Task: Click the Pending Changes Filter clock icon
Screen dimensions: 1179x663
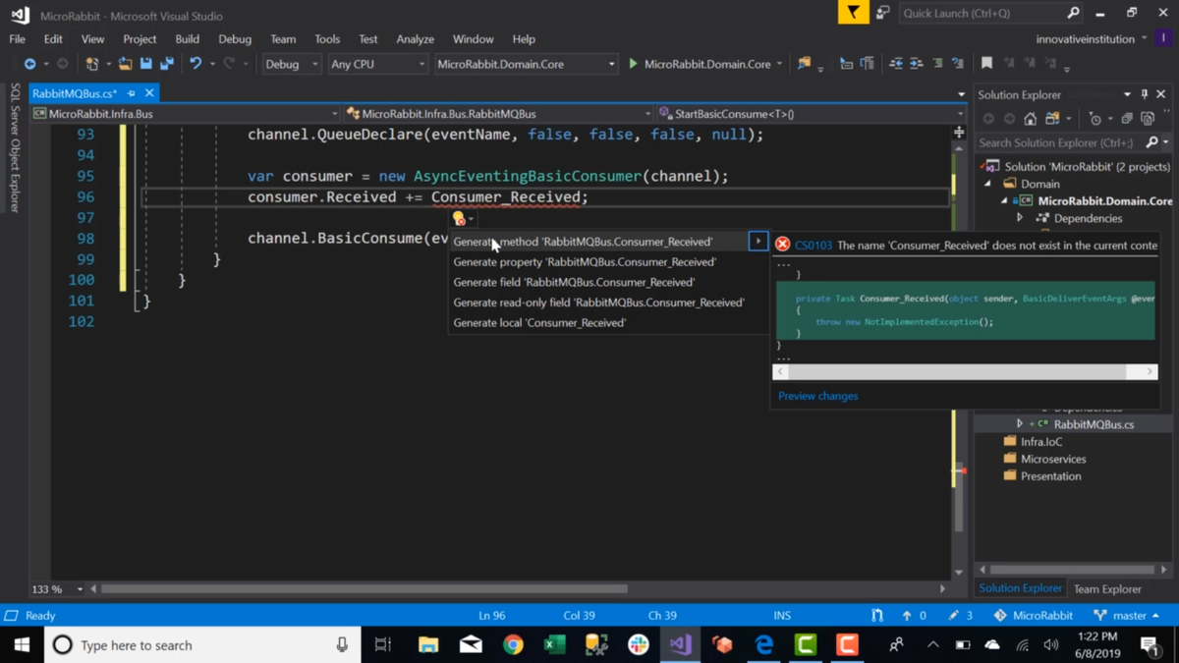Action: 1095,119
